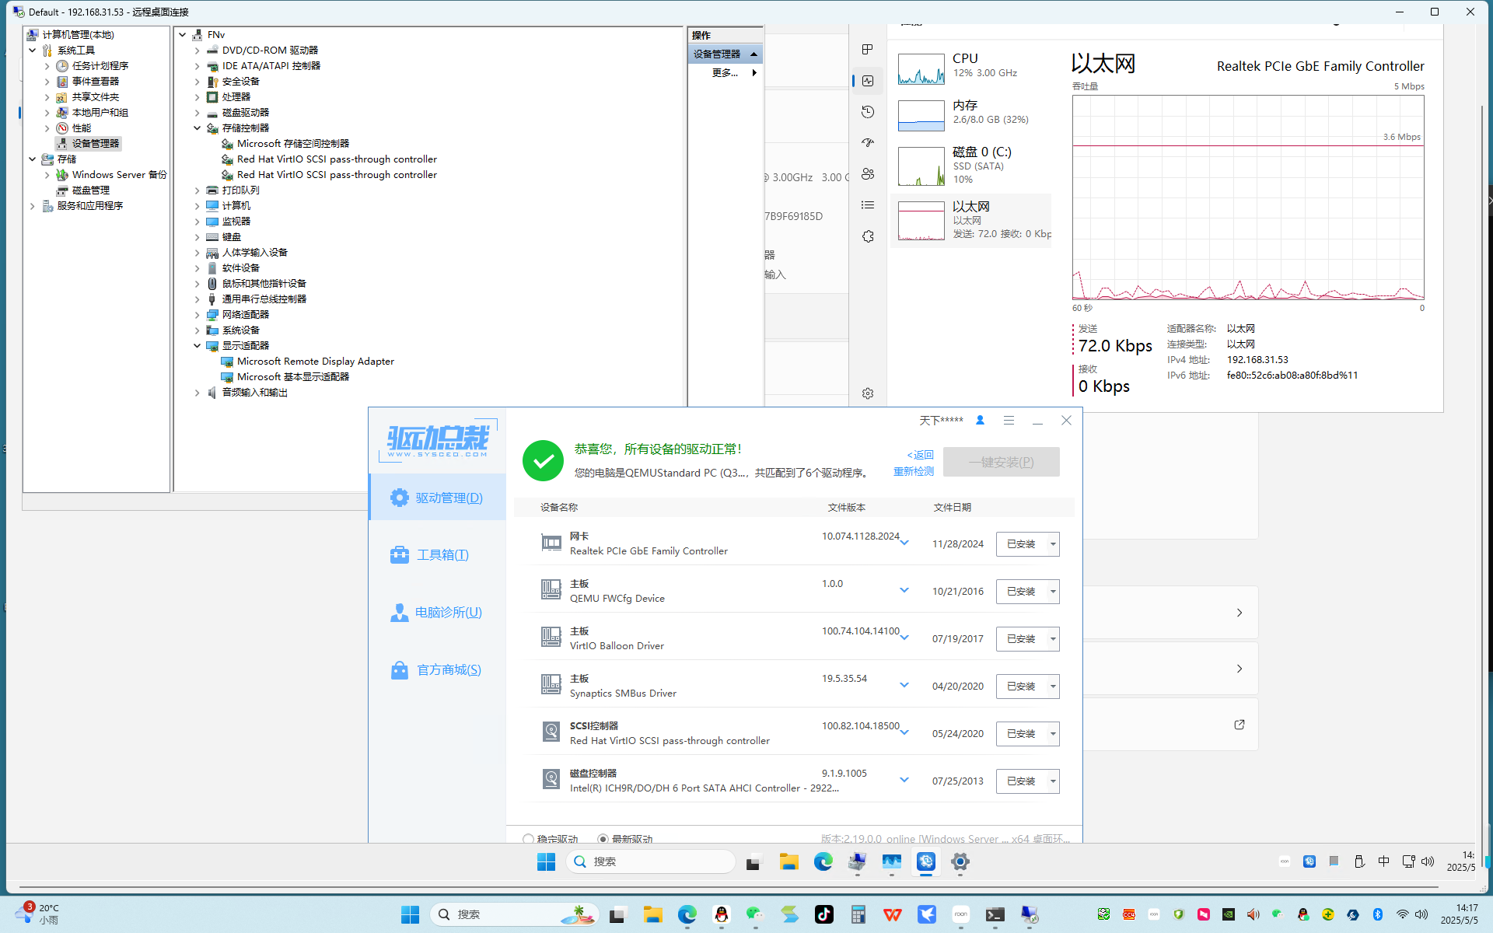Click 已安装 button for Intel ICH9R SATA AHCI
The image size is (1493, 933).
(x=1021, y=781)
